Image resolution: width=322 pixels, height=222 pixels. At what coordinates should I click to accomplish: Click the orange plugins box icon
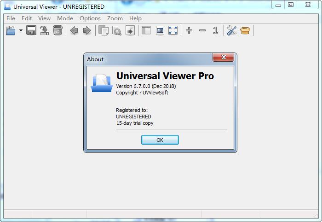245,30
